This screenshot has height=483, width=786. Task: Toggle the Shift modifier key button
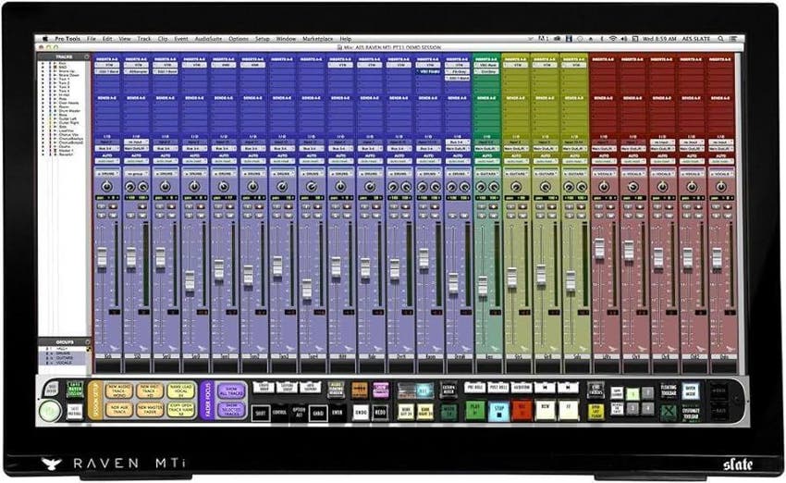coord(262,411)
